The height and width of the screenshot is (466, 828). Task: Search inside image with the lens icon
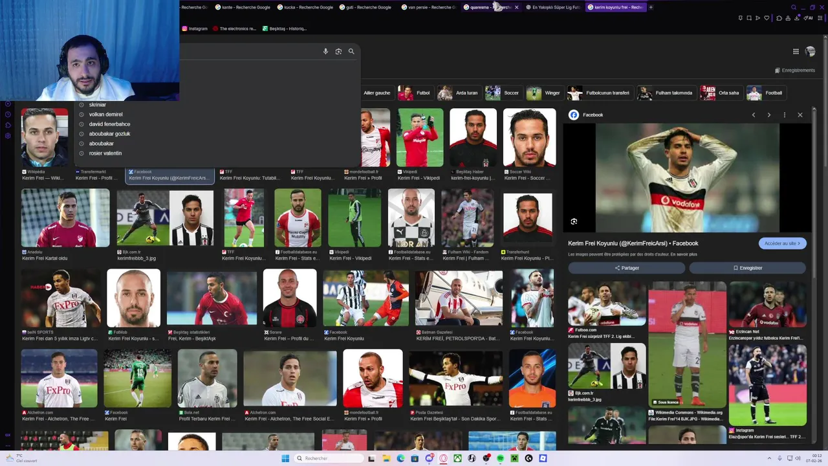pos(574,221)
